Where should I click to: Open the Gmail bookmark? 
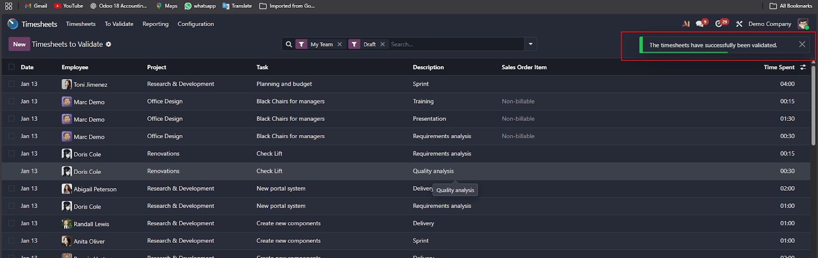[36, 6]
